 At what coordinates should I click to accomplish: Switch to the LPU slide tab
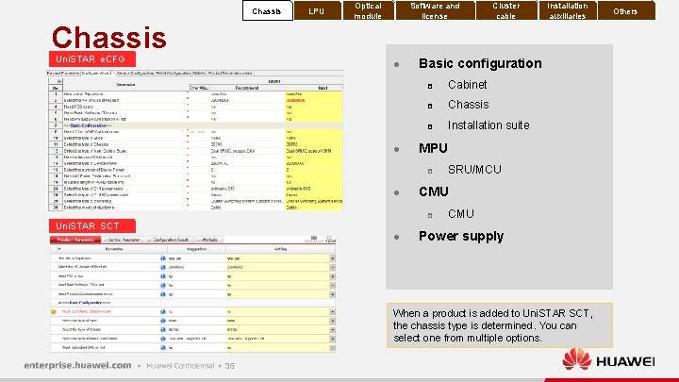pyautogui.click(x=317, y=10)
